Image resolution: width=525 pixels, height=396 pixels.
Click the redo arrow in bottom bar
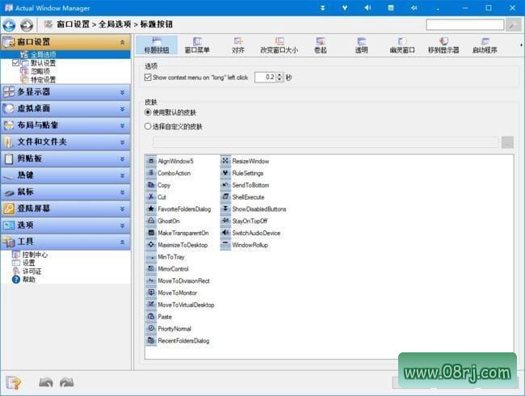[x=66, y=382]
